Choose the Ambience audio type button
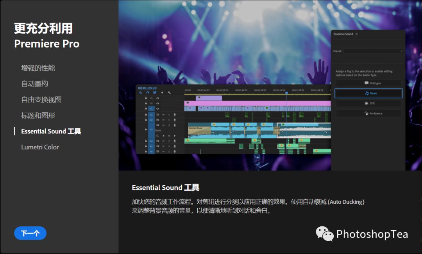 click(x=368, y=114)
